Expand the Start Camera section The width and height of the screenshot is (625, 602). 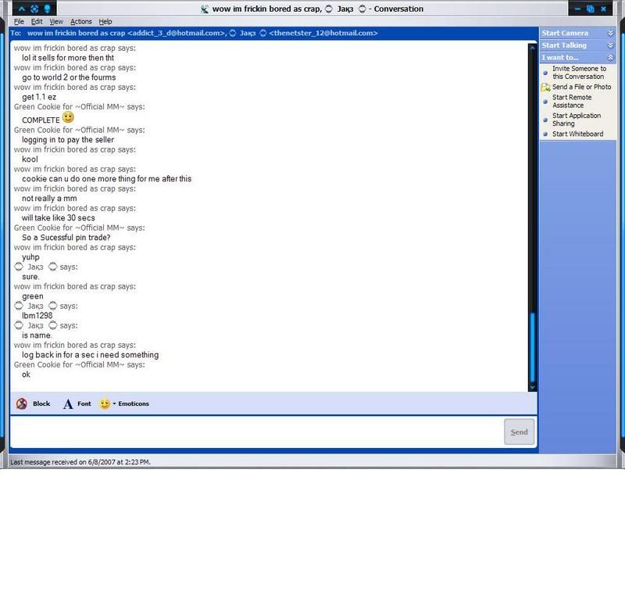610,33
